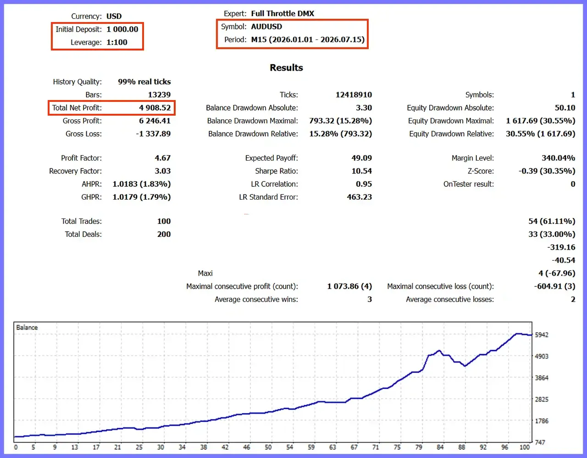Click the balance curve peak near trade 84
587x458 pixels.
click(439, 351)
